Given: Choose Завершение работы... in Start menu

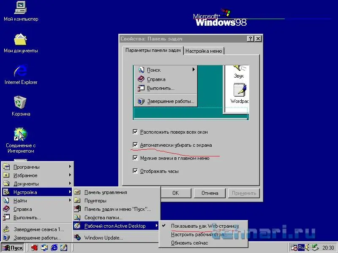Looking at the screenshot, I should click(x=37, y=238).
